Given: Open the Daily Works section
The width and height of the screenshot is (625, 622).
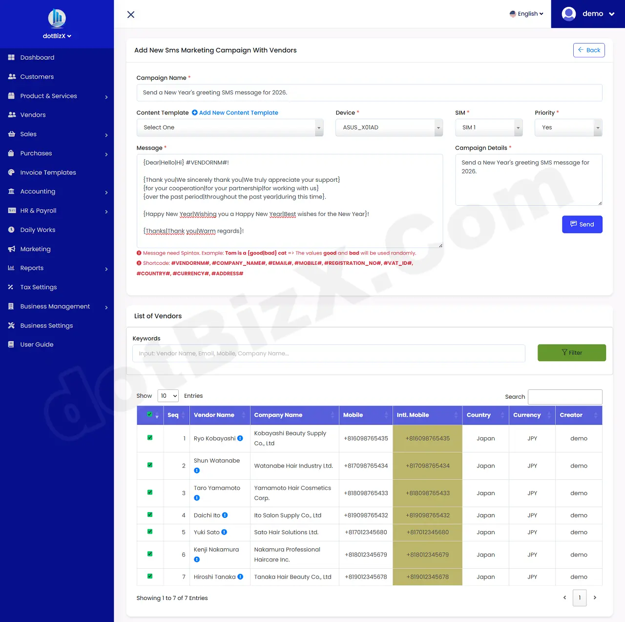Looking at the screenshot, I should [x=37, y=230].
